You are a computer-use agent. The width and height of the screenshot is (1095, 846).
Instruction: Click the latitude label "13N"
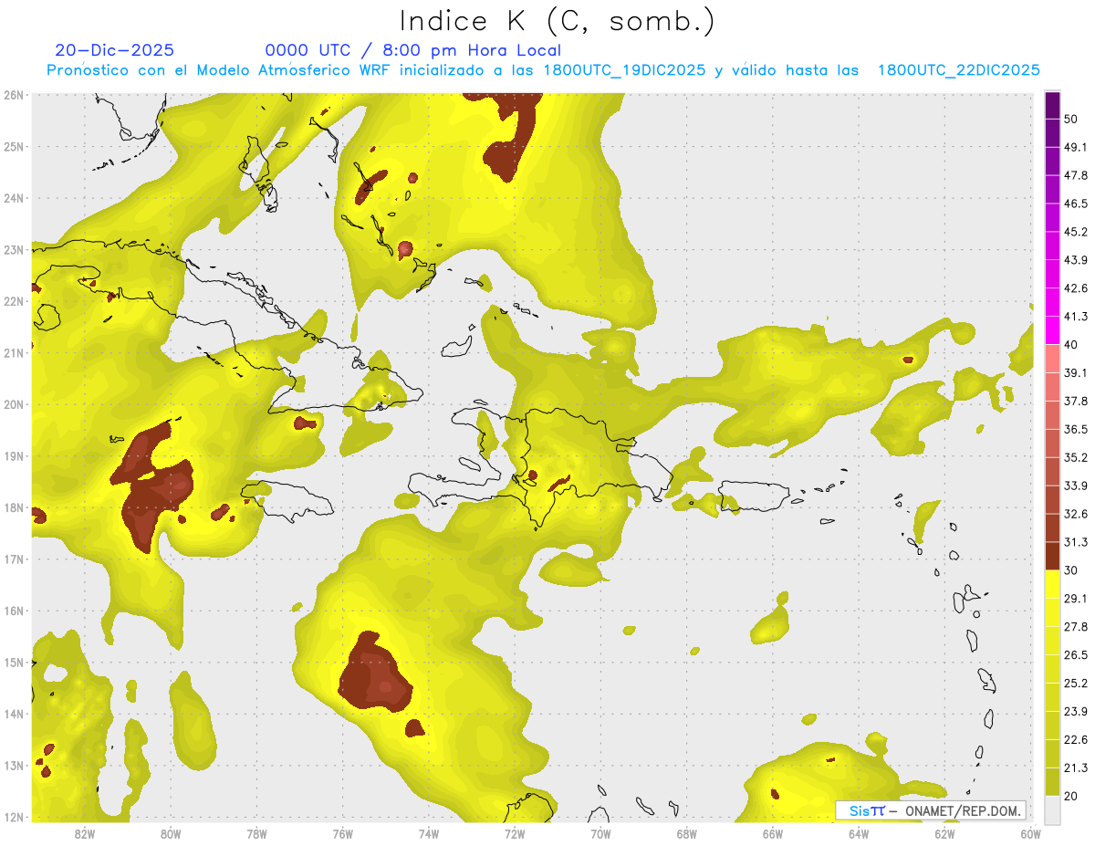(x=14, y=766)
